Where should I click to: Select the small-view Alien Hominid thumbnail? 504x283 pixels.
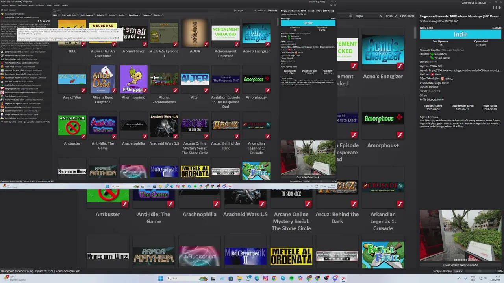pyautogui.click(x=133, y=79)
